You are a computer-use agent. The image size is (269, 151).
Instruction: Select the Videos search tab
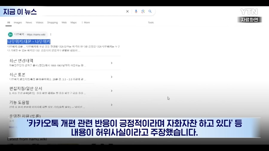[39, 23]
